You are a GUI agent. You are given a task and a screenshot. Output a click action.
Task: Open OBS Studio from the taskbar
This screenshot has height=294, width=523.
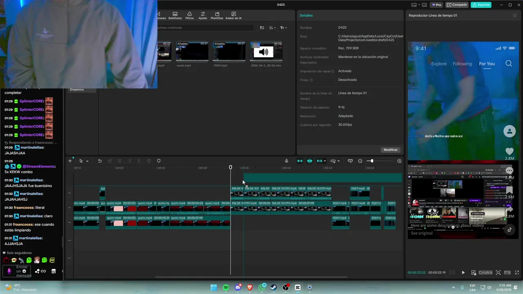286,287
